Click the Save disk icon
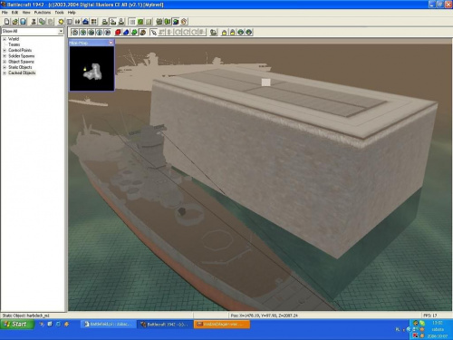The height and width of the screenshot is (340, 453). point(24,22)
